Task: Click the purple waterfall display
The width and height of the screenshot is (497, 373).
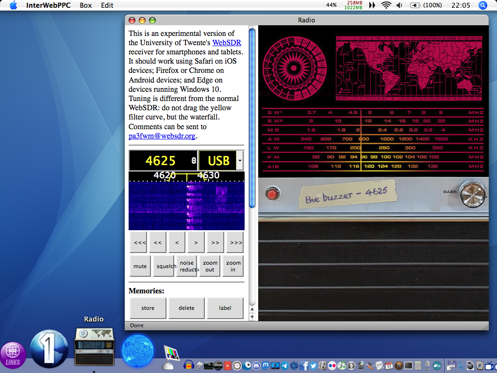Action: [x=186, y=206]
